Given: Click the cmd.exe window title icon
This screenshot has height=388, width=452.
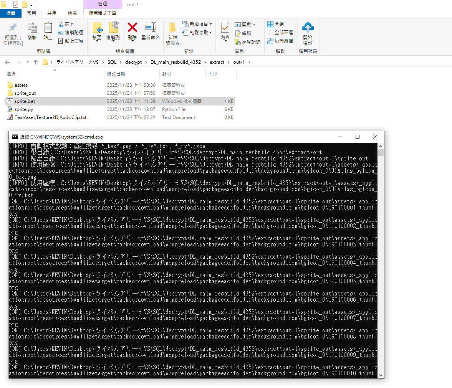Looking at the screenshot, I should [15, 137].
